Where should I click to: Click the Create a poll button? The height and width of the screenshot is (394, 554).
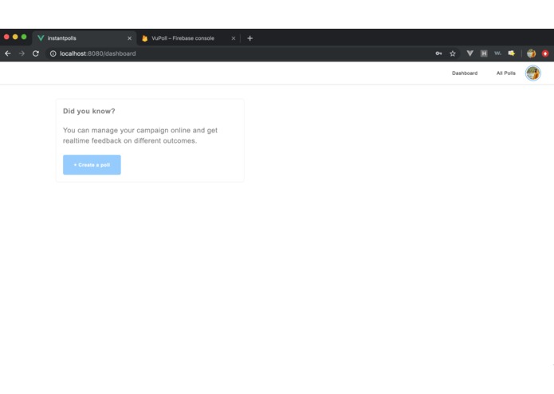pos(92,164)
